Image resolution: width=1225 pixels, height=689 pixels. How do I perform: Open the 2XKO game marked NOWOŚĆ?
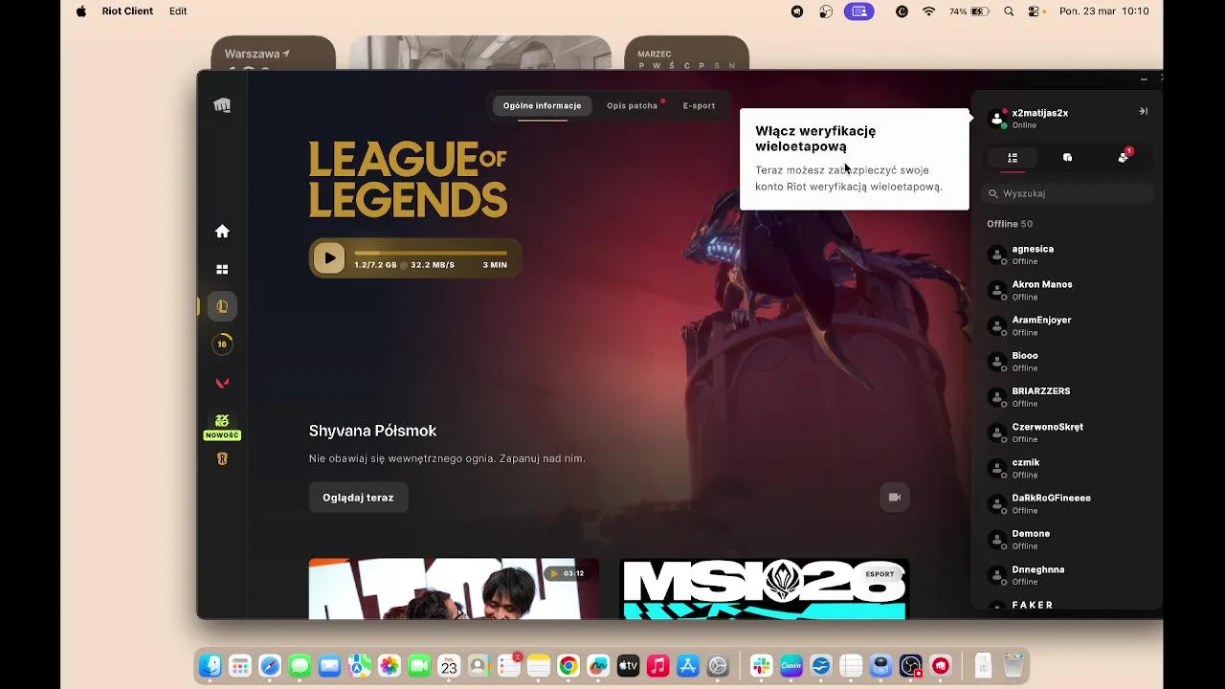pos(222,426)
